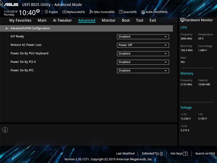
Task: Click the info icon in help pane
Action: (5, 130)
